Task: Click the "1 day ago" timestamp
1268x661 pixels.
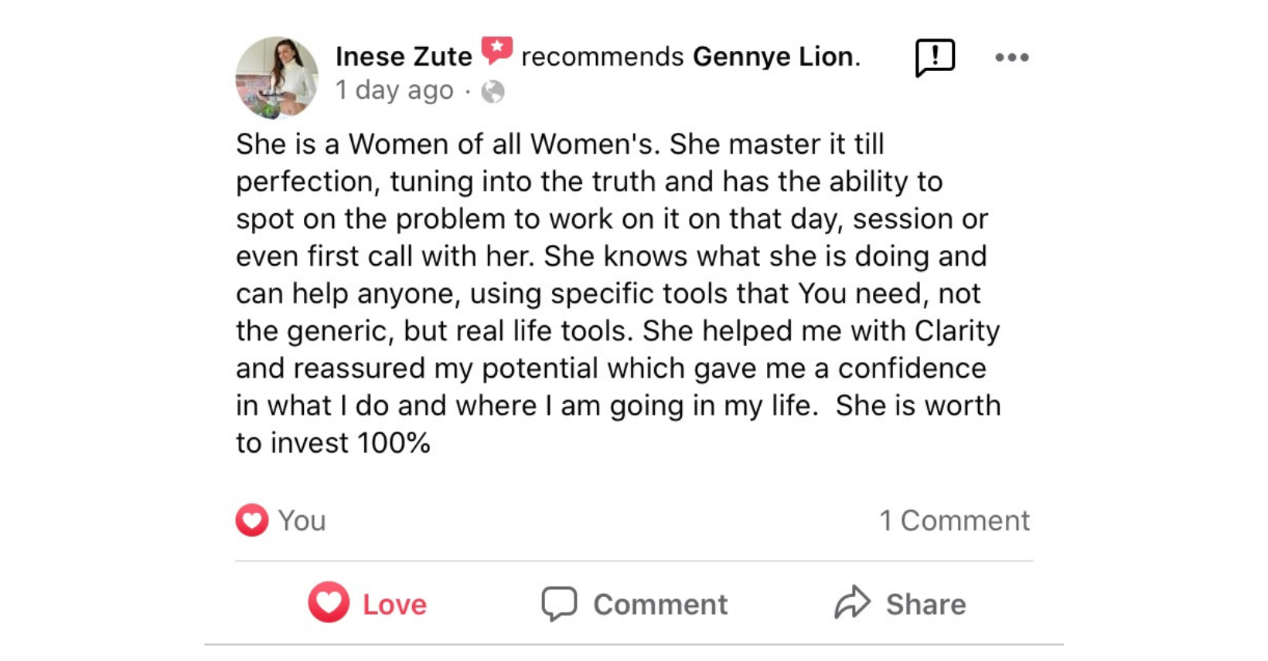Action: pyautogui.click(x=394, y=90)
